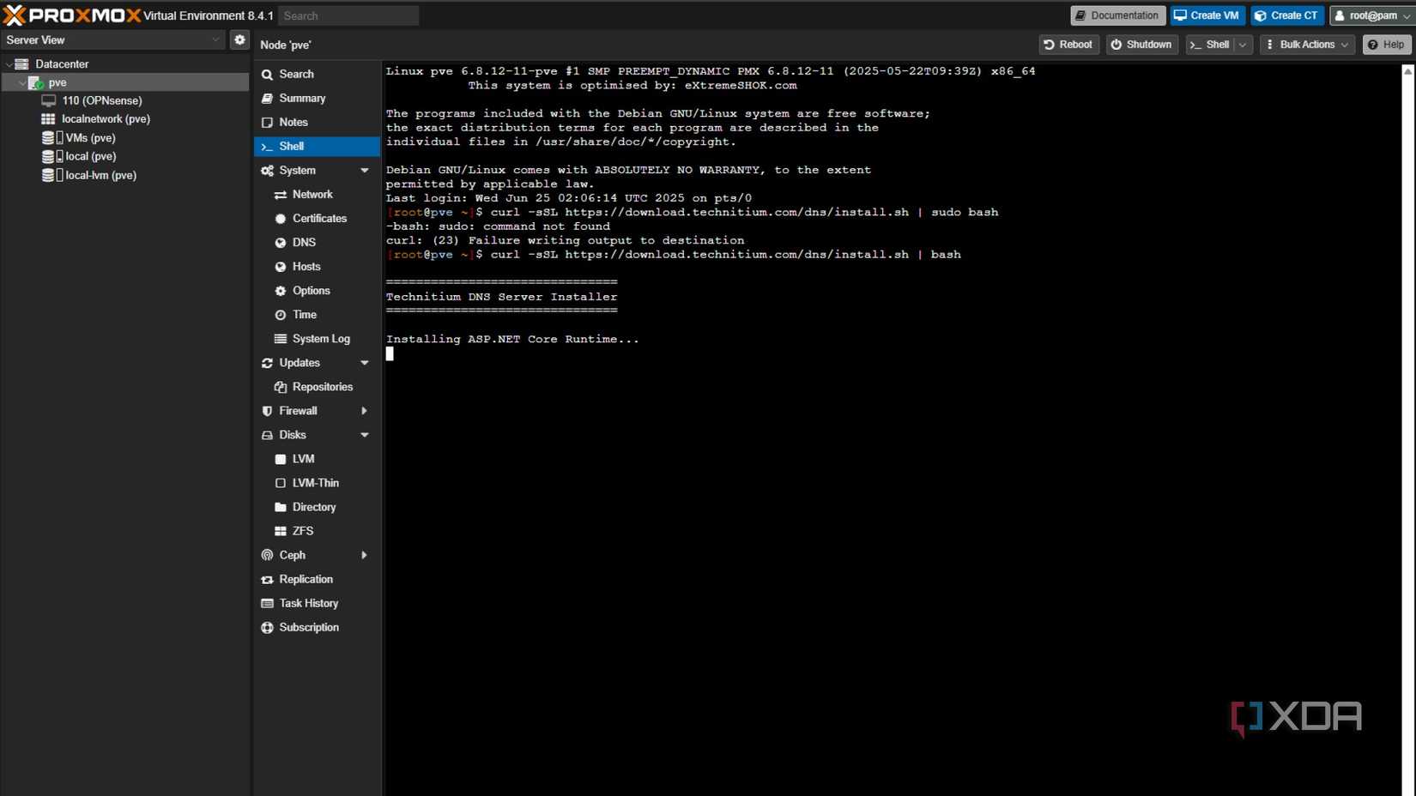Click the Create VM button
Viewport: 1416px width, 796px height.
1207,15
